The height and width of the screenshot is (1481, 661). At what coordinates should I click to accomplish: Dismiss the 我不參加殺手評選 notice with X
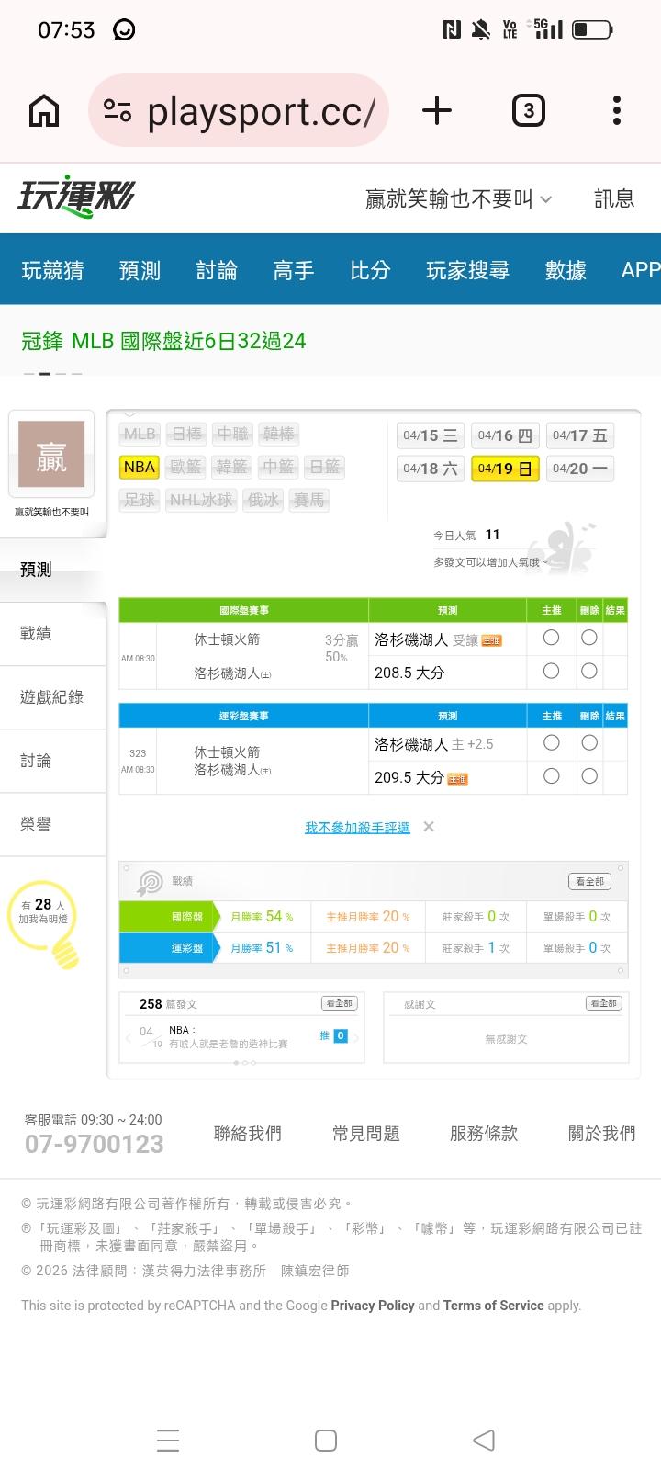(429, 827)
